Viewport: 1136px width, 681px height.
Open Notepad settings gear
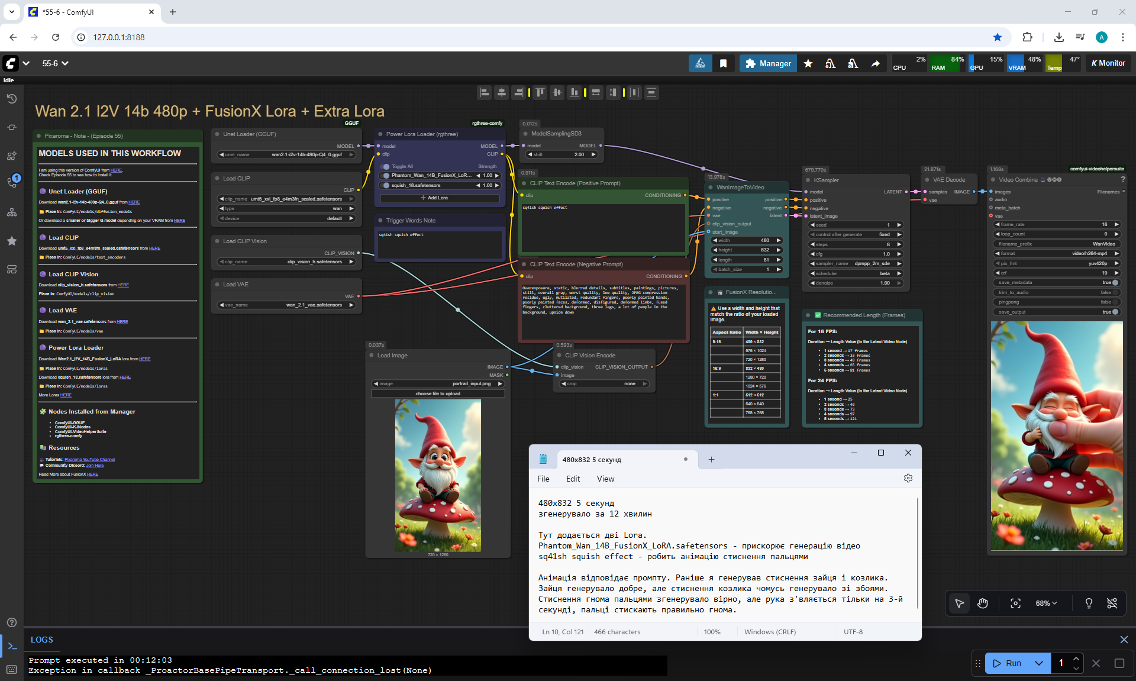[x=908, y=478]
